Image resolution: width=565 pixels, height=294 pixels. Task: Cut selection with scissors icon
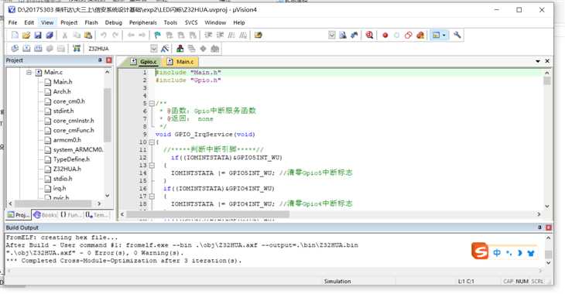[x=65, y=36]
